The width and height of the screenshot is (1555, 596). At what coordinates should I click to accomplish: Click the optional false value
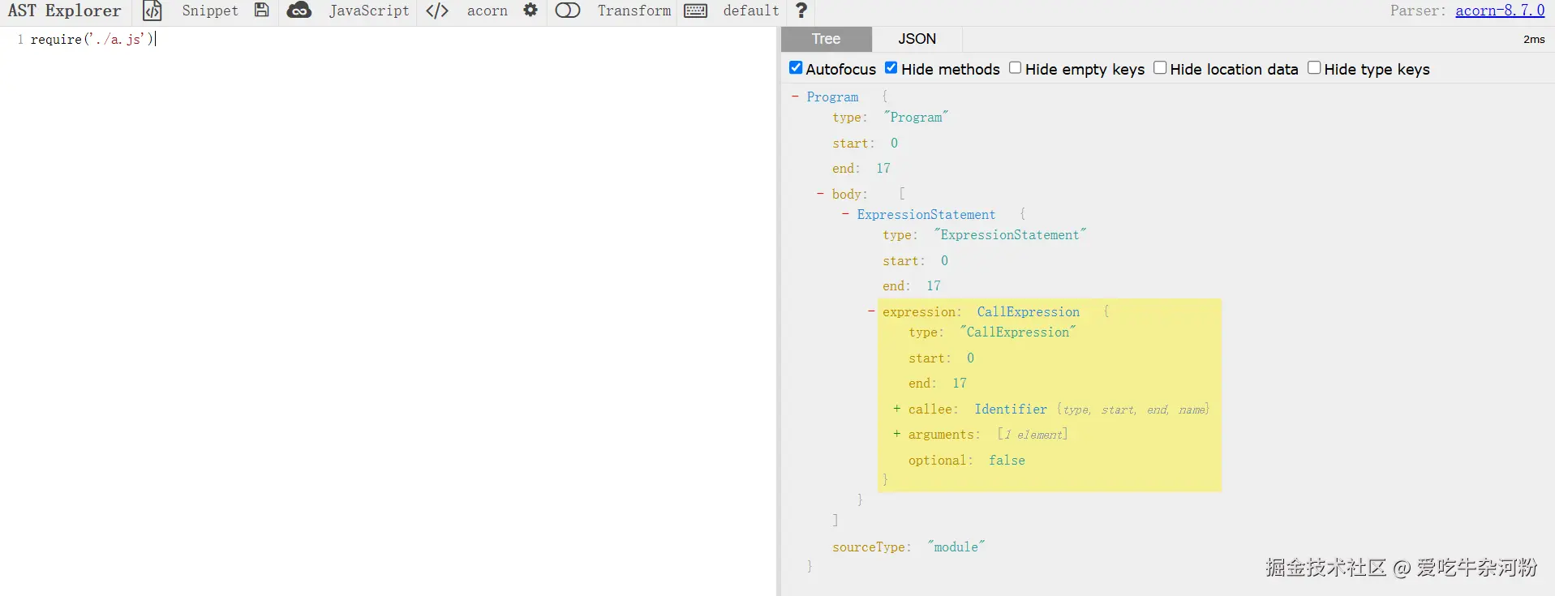[1007, 460]
